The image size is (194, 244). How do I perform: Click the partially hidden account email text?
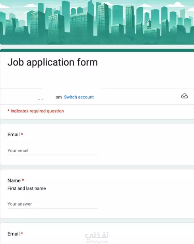(x=50, y=97)
